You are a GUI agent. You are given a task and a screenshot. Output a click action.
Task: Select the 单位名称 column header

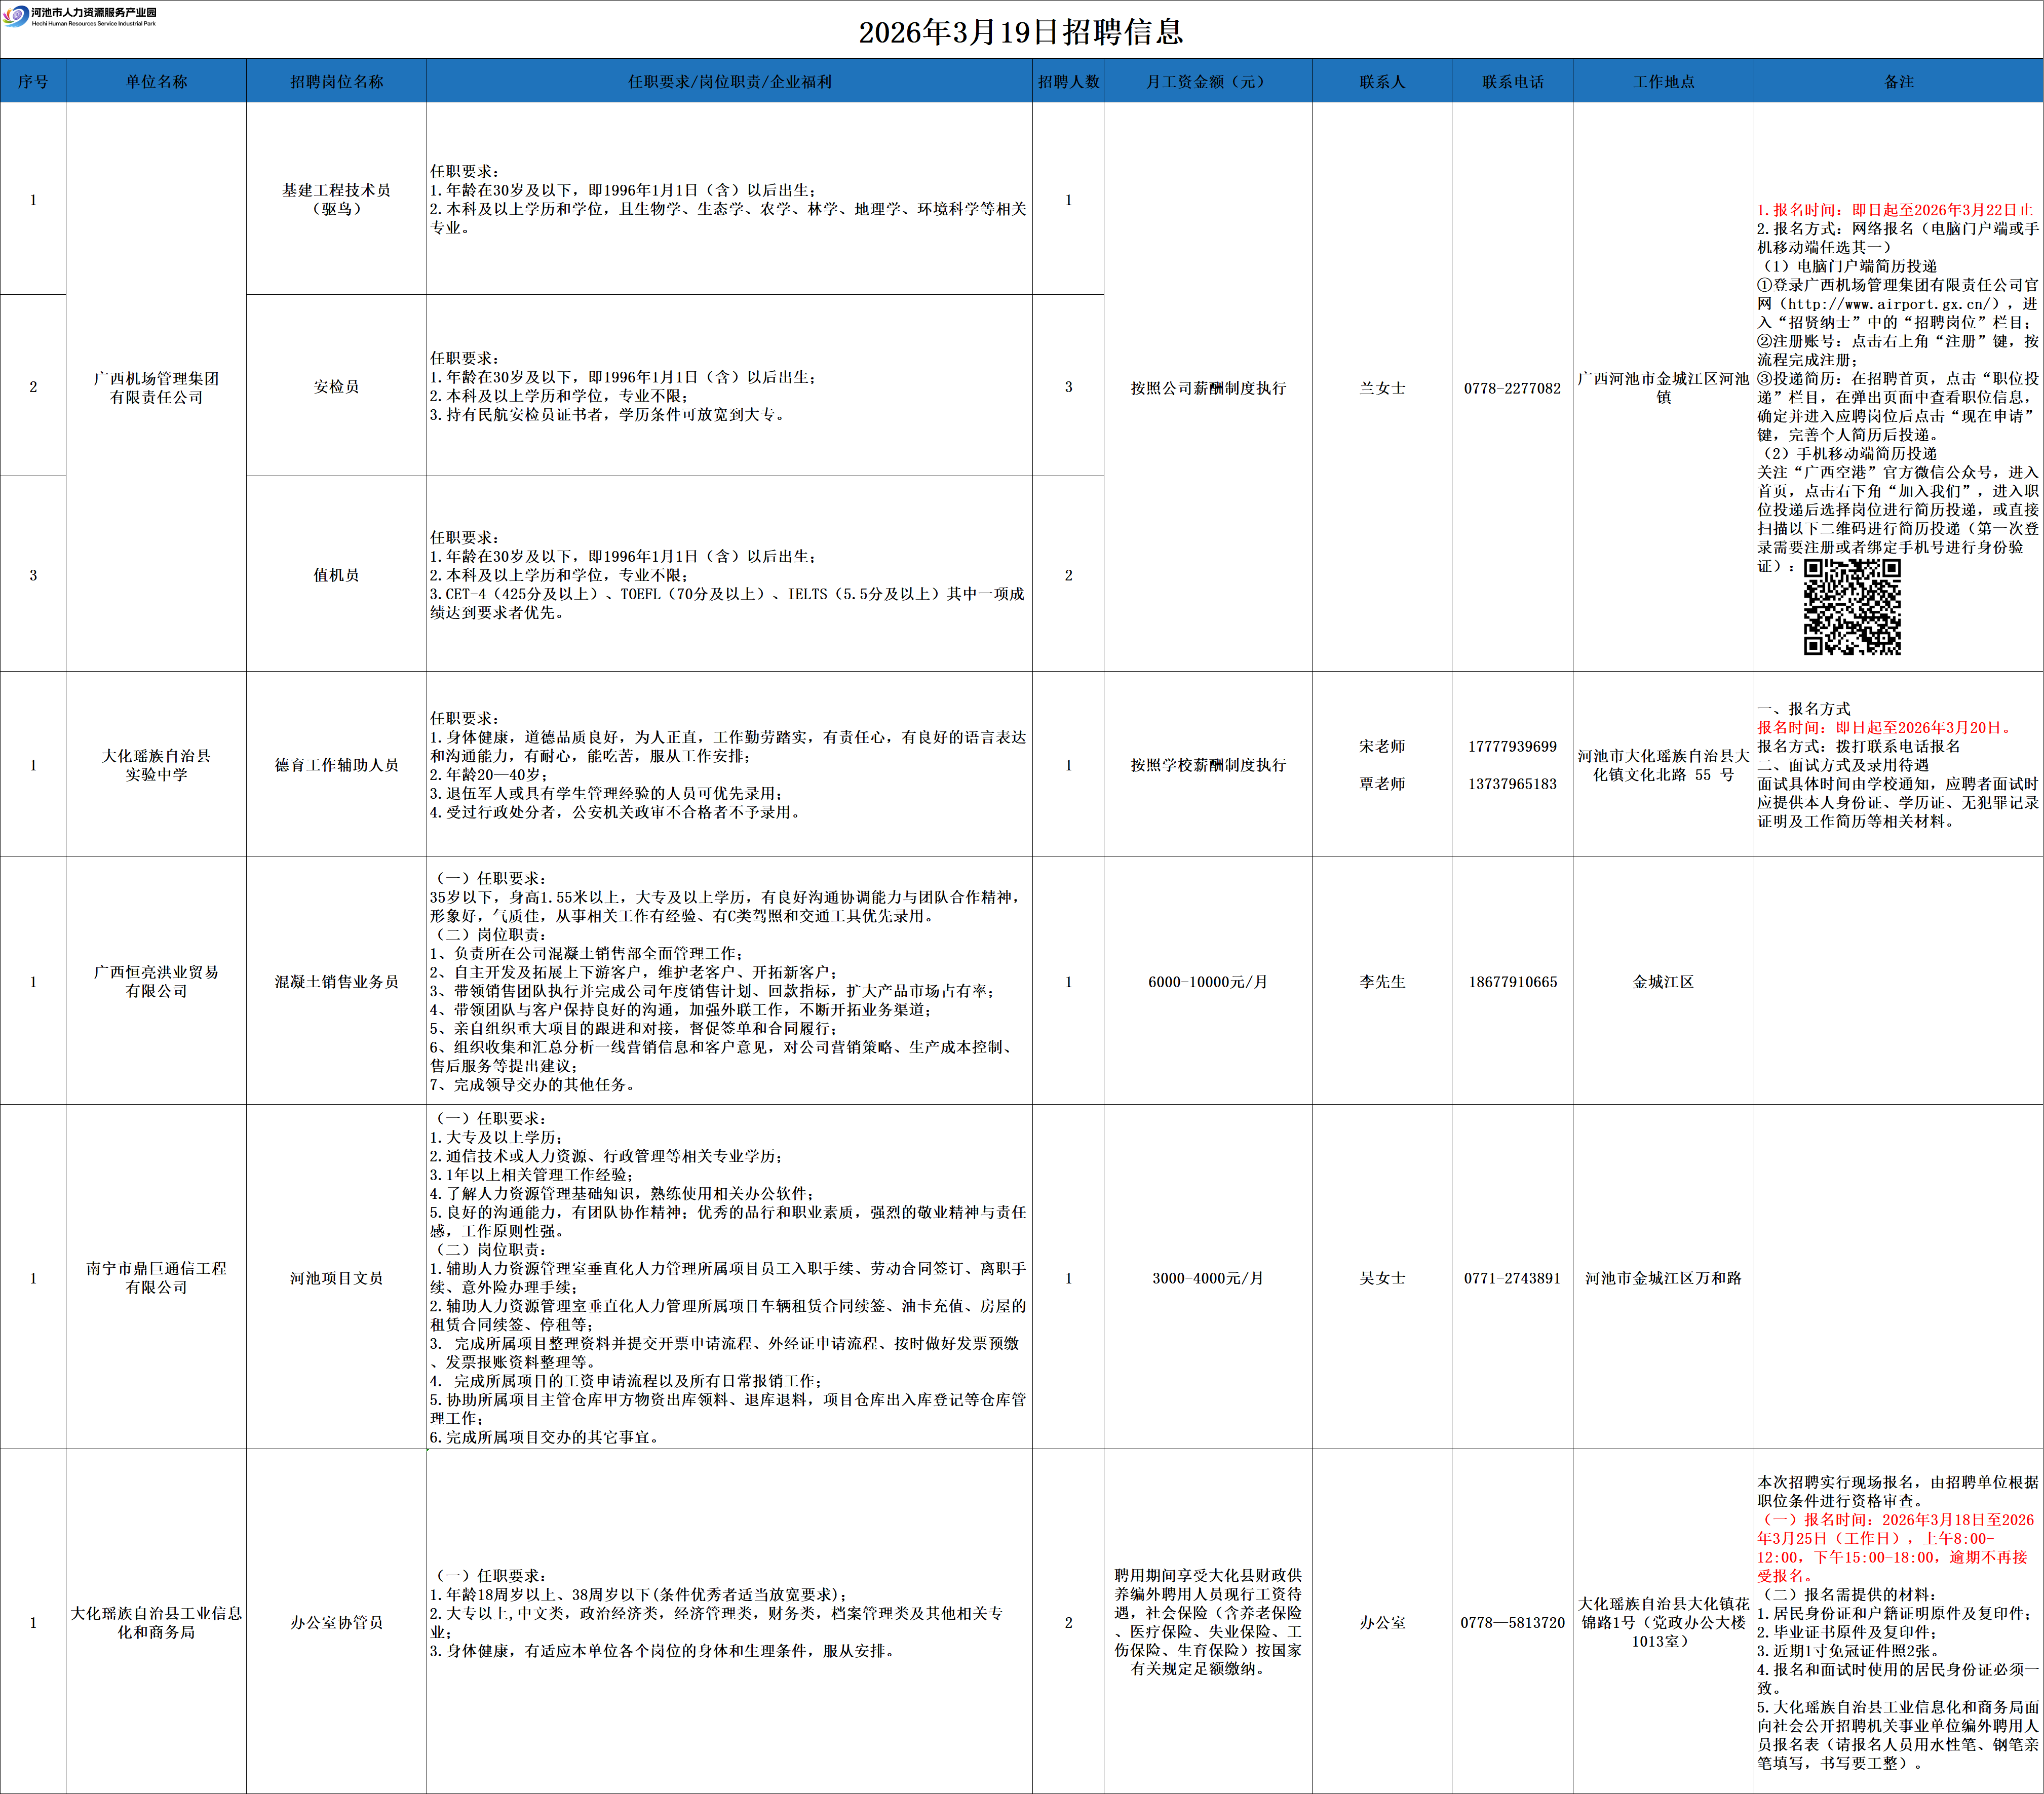(x=156, y=82)
